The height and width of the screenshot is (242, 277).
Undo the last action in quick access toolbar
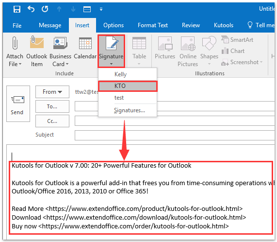click(x=31, y=9)
